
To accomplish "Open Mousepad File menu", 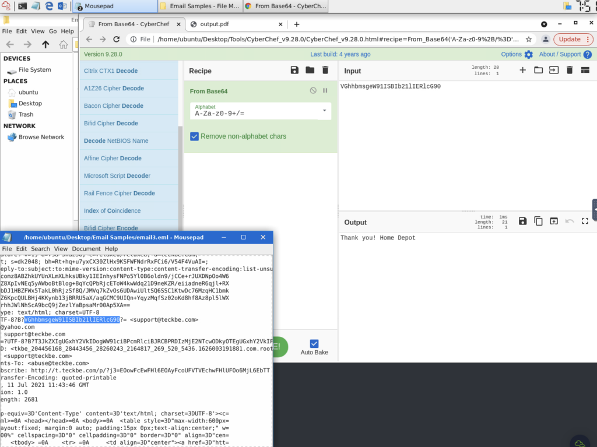I will pyautogui.click(x=7, y=249).
